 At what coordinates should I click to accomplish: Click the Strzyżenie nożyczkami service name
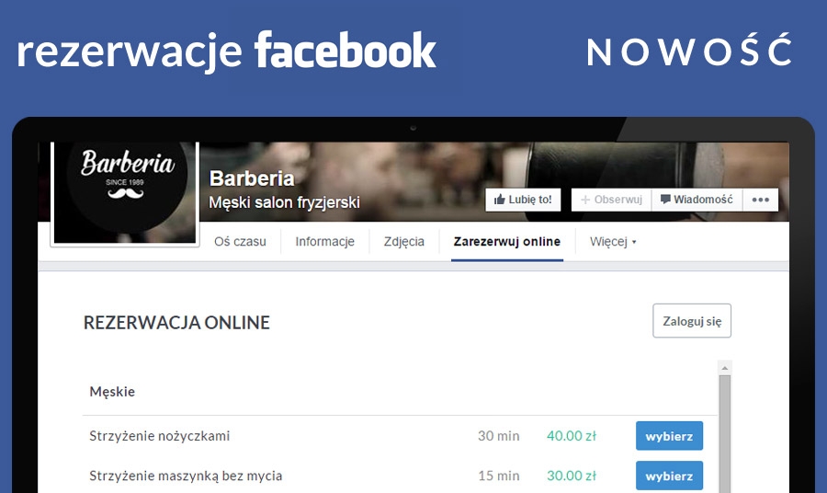[159, 436]
